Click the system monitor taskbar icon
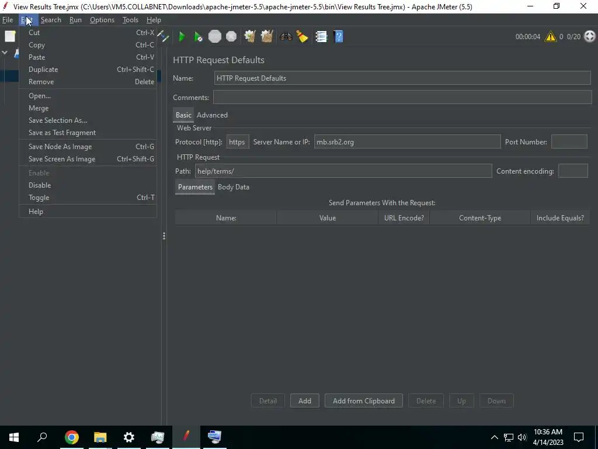This screenshot has height=449, width=598. (x=158, y=437)
